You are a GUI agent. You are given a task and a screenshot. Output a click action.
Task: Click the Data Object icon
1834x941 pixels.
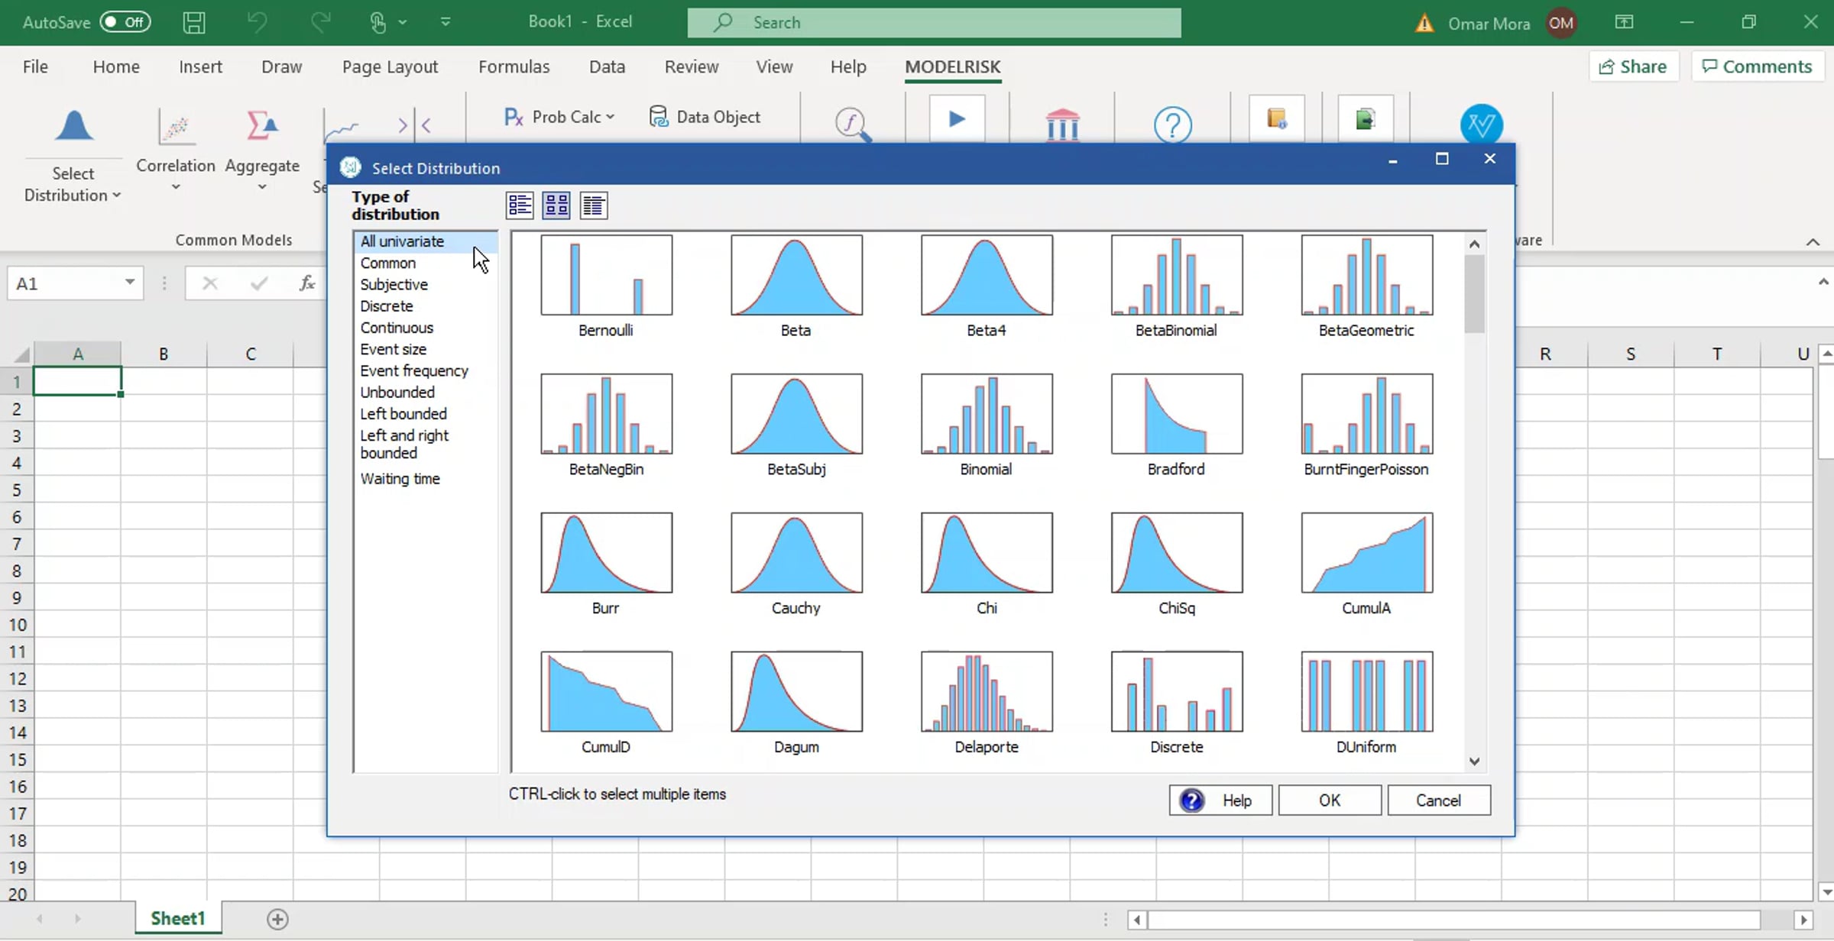point(658,117)
